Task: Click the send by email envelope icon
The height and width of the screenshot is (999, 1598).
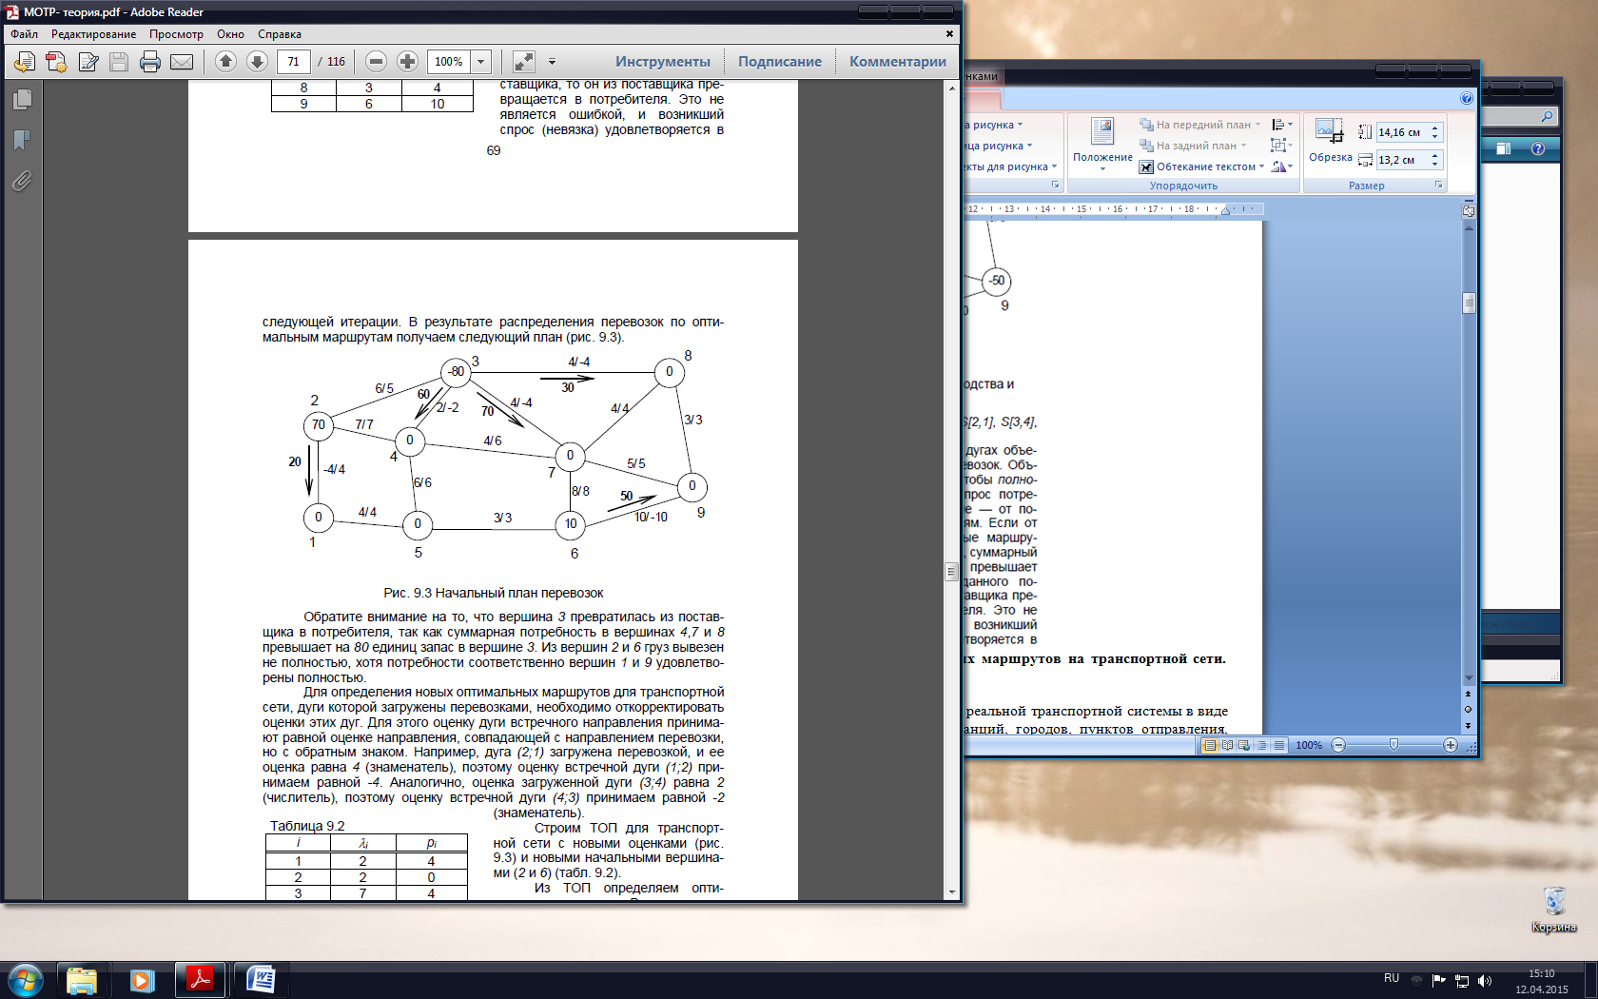Action: (x=182, y=62)
